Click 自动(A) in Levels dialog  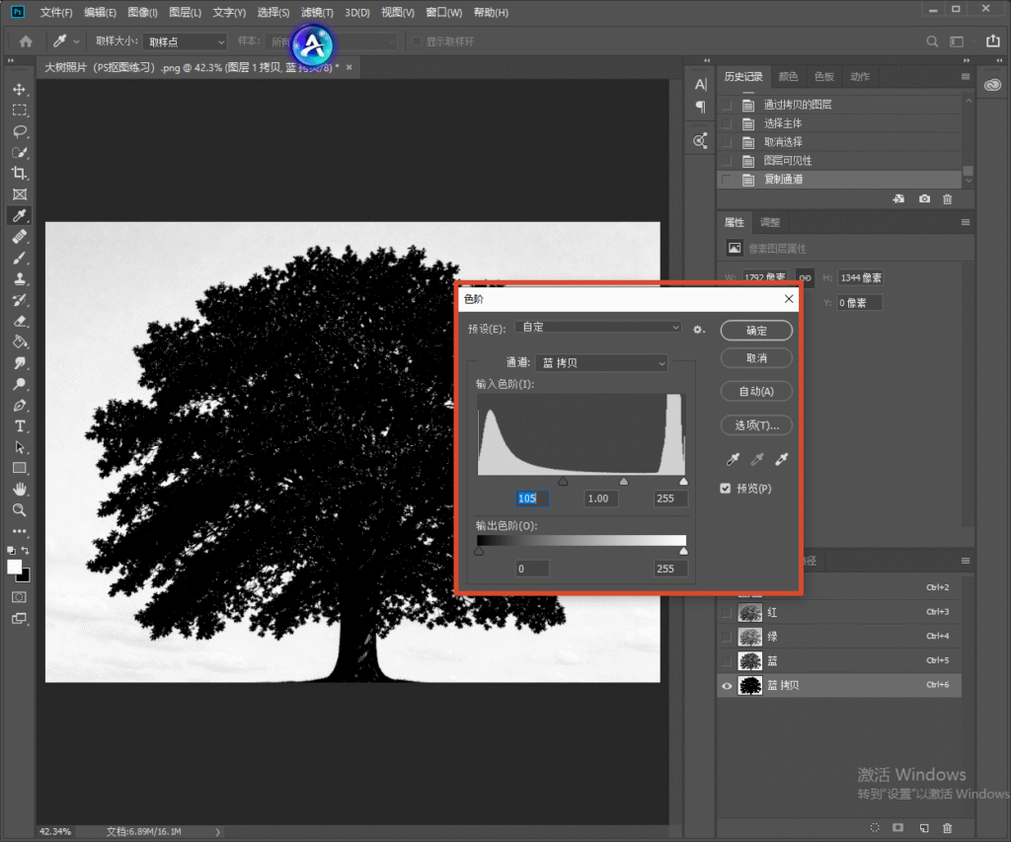click(756, 391)
